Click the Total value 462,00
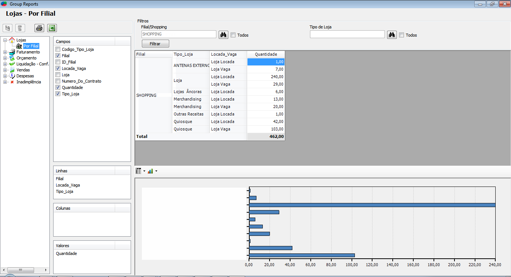The width and height of the screenshot is (511, 277). point(266,137)
